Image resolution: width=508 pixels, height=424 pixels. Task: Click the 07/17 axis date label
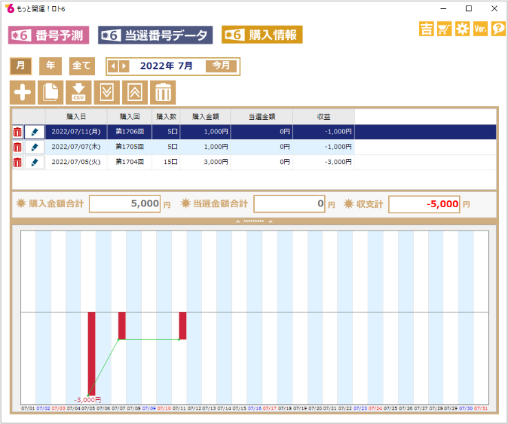(x=270, y=409)
